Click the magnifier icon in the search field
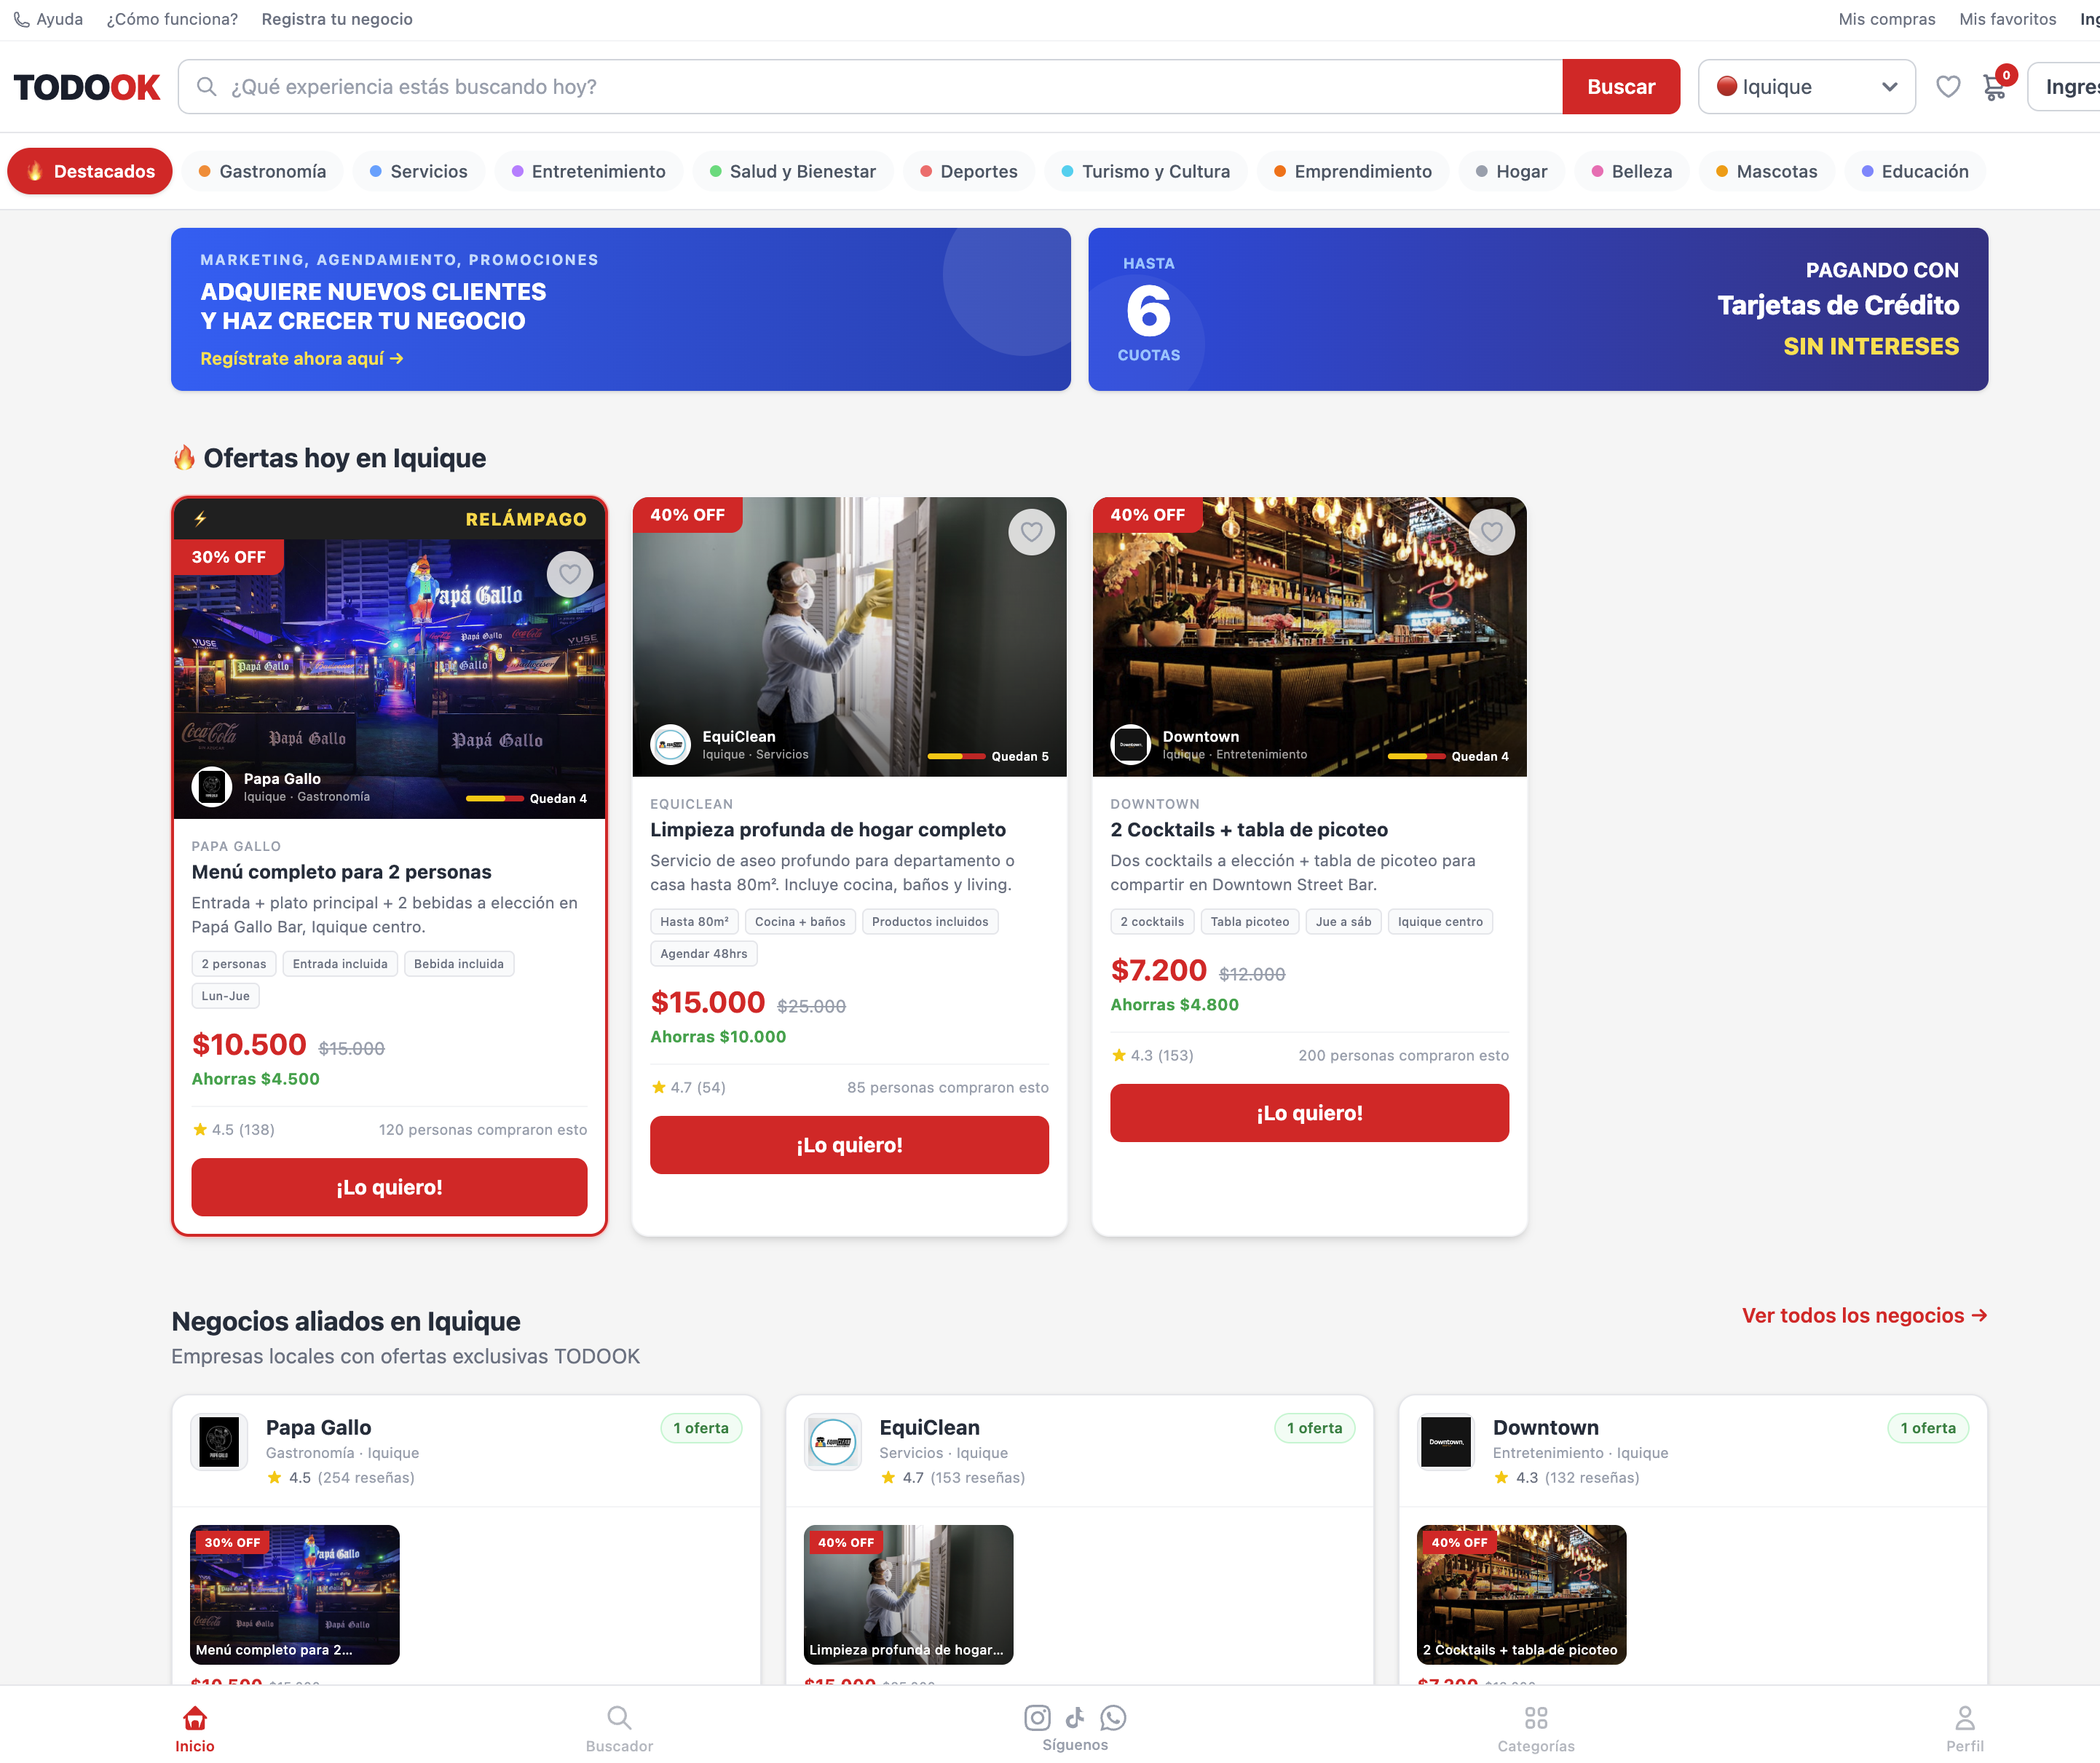 (206, 87)
